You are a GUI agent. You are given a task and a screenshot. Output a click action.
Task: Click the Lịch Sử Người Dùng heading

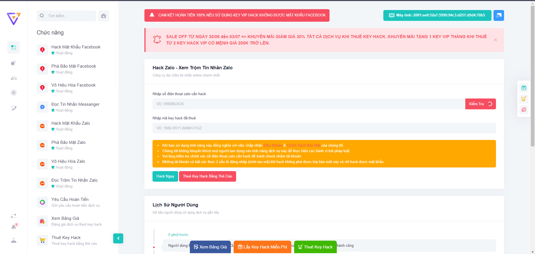click(175, 205)
